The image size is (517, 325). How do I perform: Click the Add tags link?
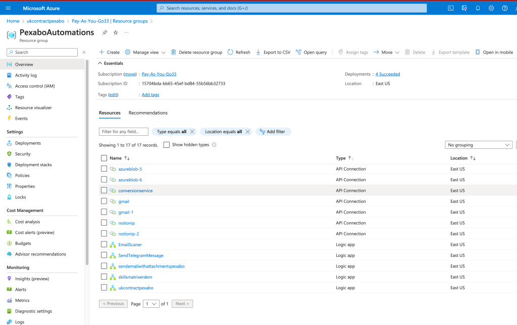pyautogui.click(x=150, y=94)
